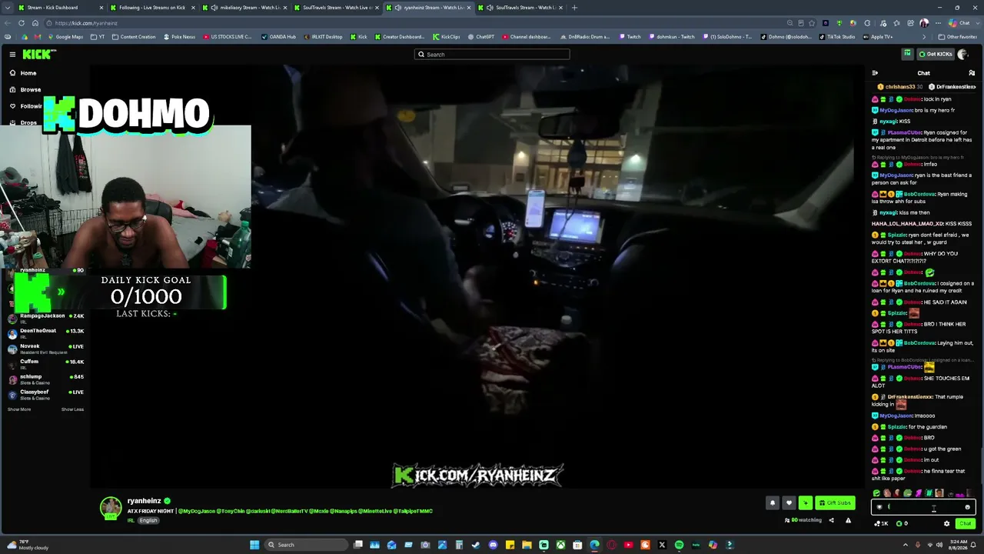Image resolution: width=984 pixels, height=554 pixels.
Task: Open Spotify from the taskbar
Action: coord(679,545)
